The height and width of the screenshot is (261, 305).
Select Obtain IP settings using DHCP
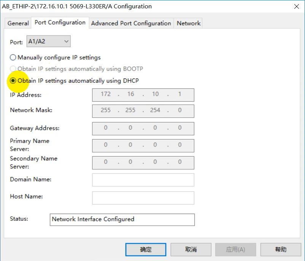(74, 80)
